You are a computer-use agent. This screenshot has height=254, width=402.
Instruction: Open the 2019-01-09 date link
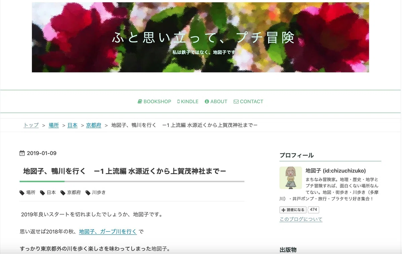click(x=42, y=153)
